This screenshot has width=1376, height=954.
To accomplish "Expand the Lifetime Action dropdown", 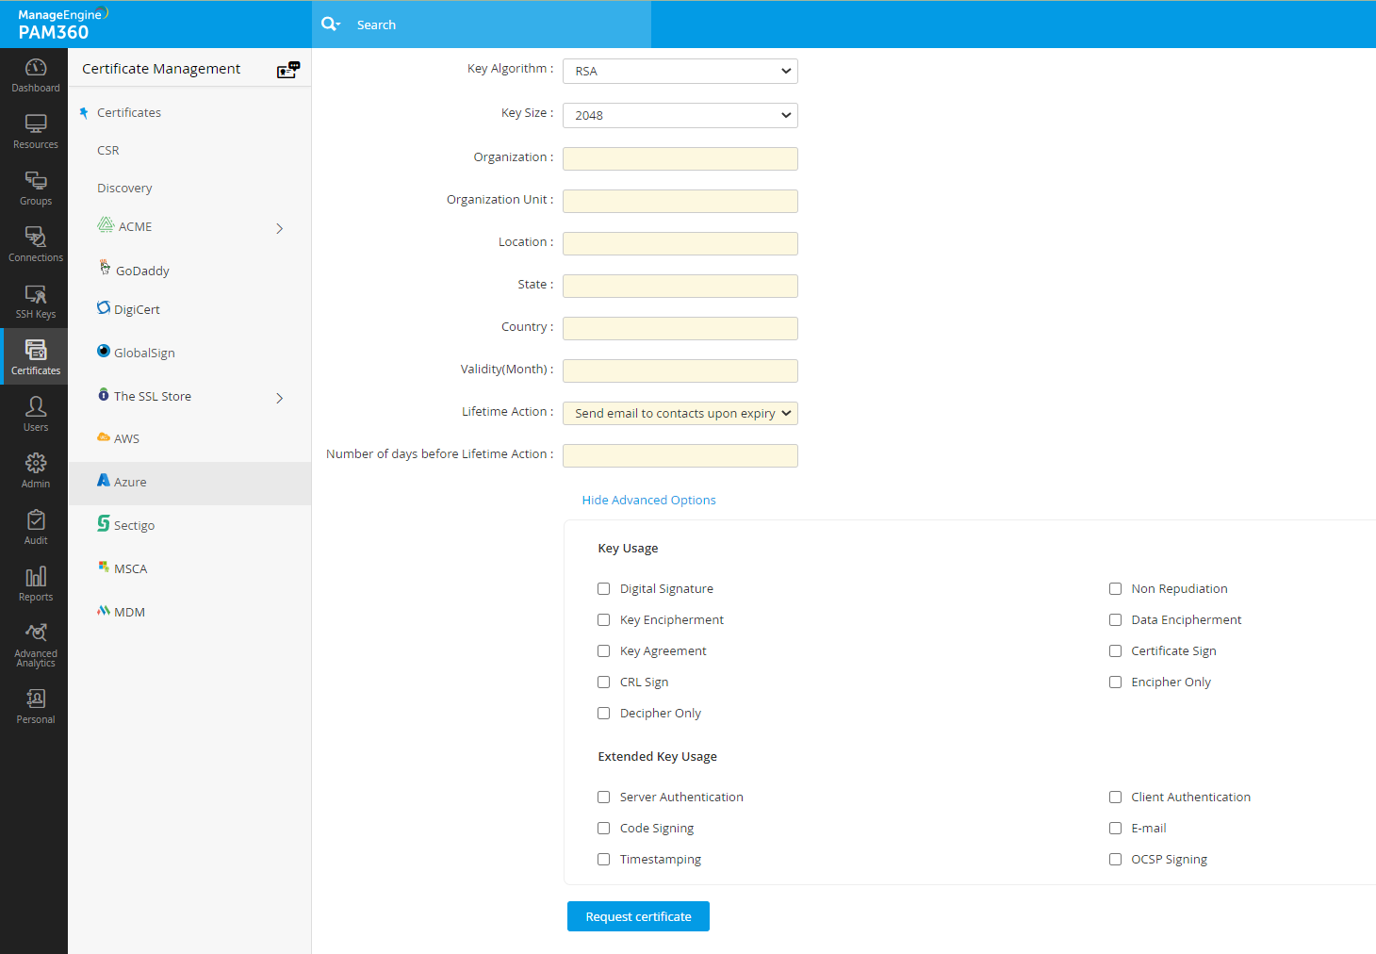I will coord(680,414).
